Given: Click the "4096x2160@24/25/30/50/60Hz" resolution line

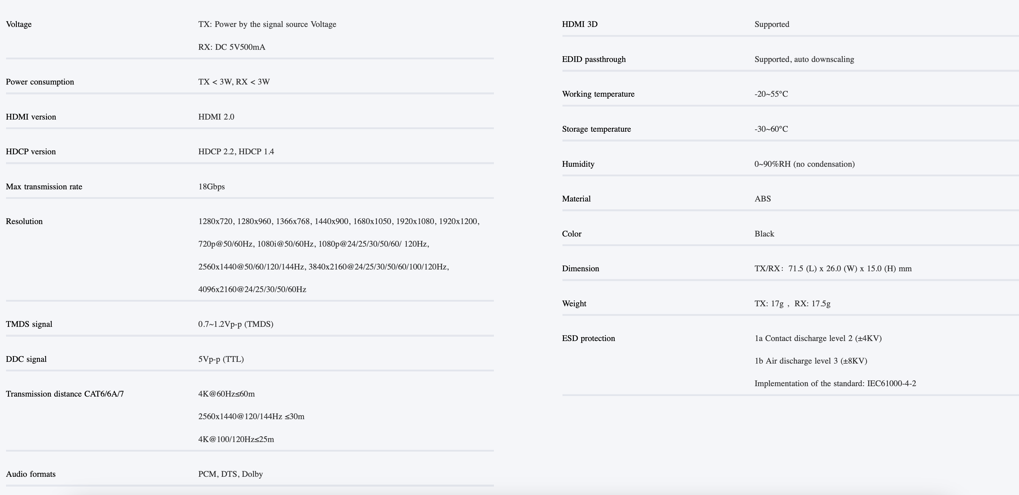Looking at the screenshot, I should point(252,289).
